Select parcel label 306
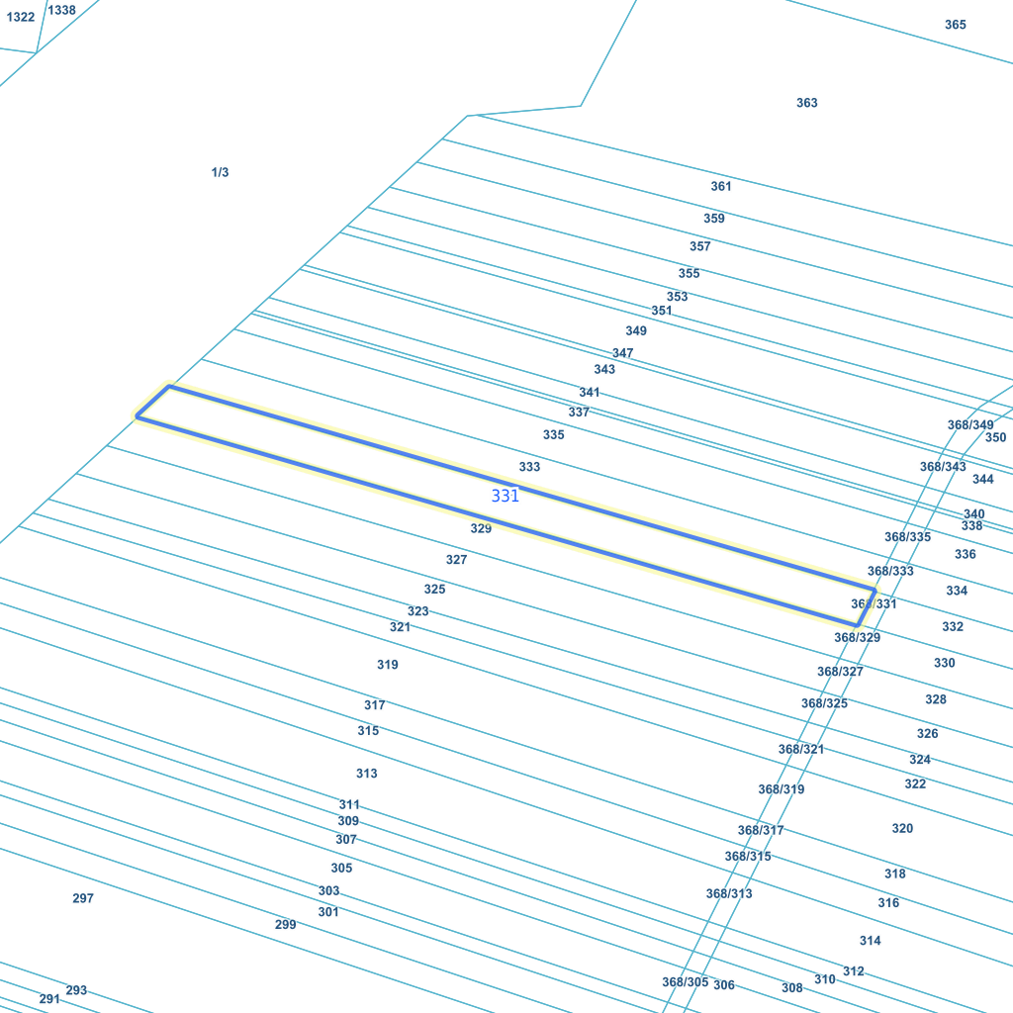The width and height of the screenshot is (1013, 1013). pos(724,985)
